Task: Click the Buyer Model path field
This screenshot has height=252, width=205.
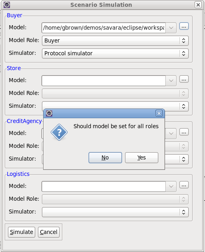Action: (103, 28)
